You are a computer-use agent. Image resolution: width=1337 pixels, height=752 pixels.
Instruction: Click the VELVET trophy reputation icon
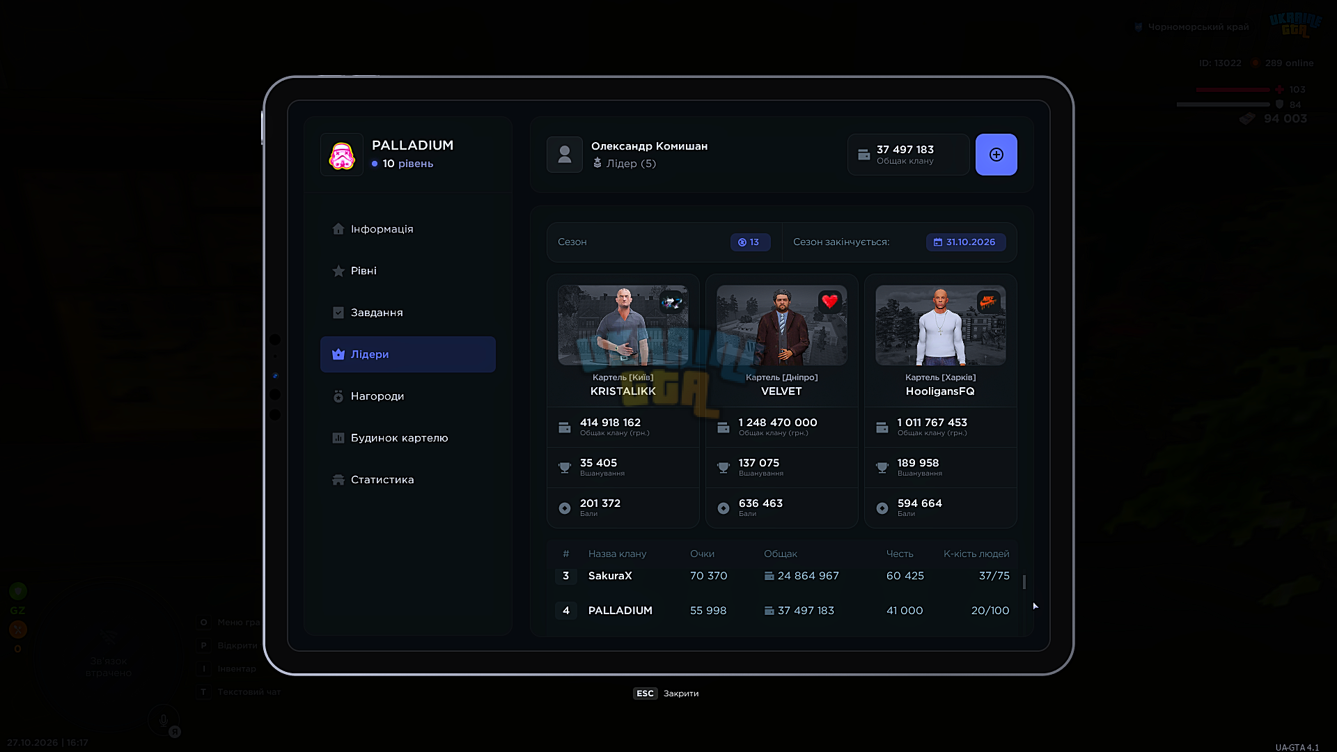click(724, 468)
